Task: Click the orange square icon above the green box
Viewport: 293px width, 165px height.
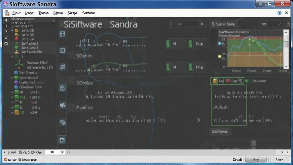Action: pos(215,81)
